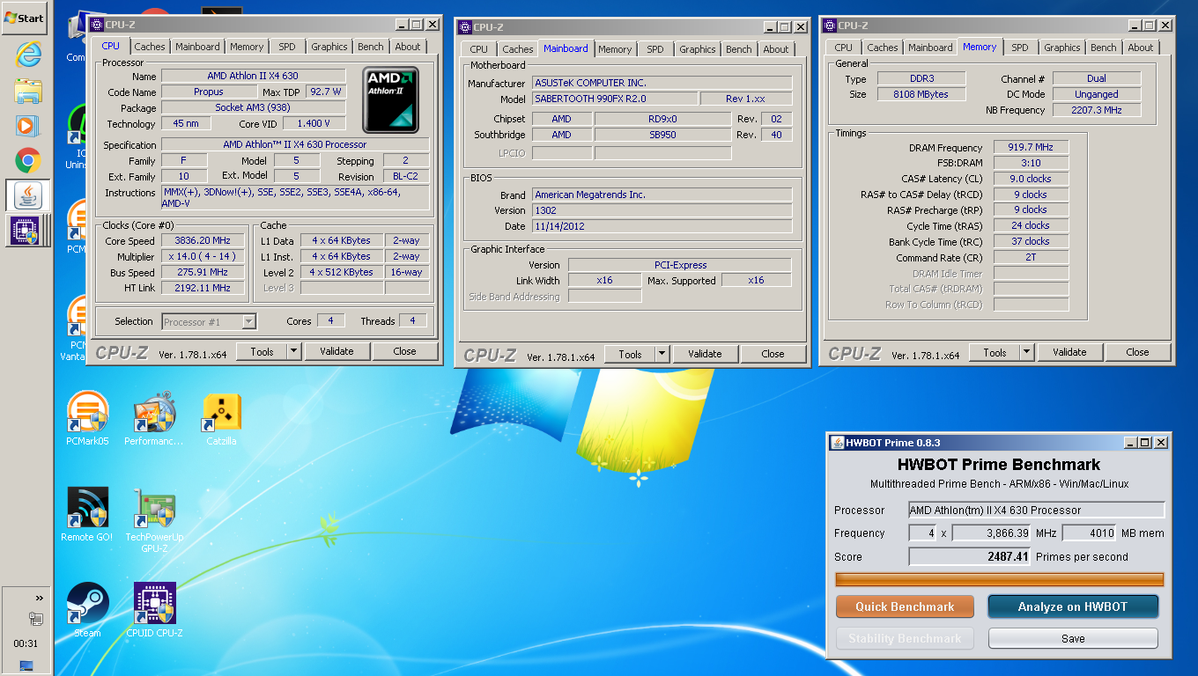Click BIOS Version value 1302

pyautogui.click(x=662, y=210)
